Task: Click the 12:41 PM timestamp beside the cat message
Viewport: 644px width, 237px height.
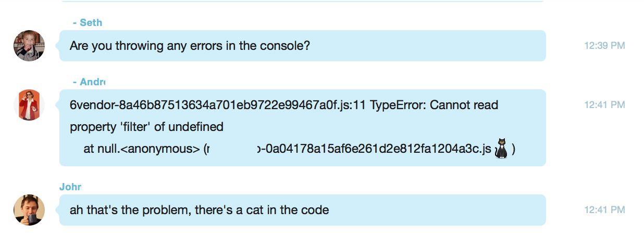Action: (604, 210)
